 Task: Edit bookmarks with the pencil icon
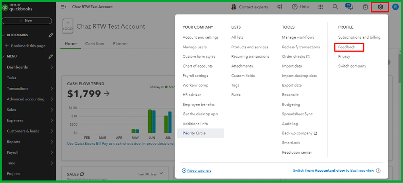51,35
